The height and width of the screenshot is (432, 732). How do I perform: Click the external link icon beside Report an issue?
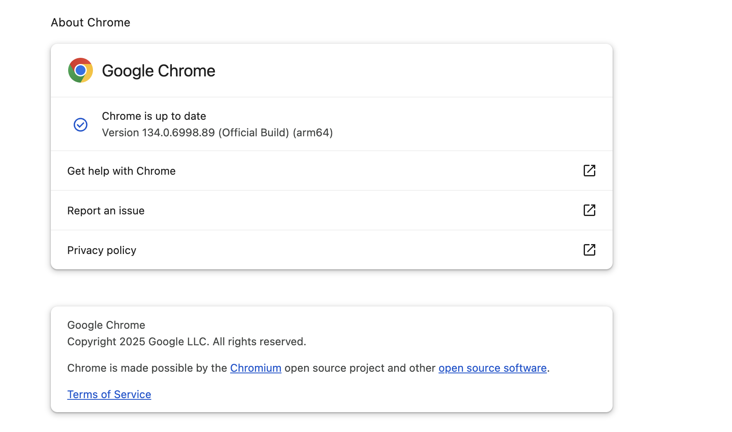[x=590, y=210]
